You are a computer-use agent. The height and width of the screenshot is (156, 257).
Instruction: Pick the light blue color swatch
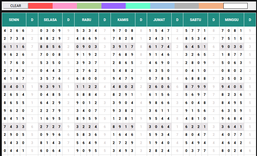coord(162,6)
